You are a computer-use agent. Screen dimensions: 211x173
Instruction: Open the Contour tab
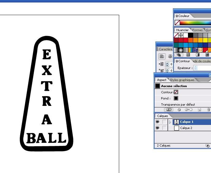click(x=184, y=61)
